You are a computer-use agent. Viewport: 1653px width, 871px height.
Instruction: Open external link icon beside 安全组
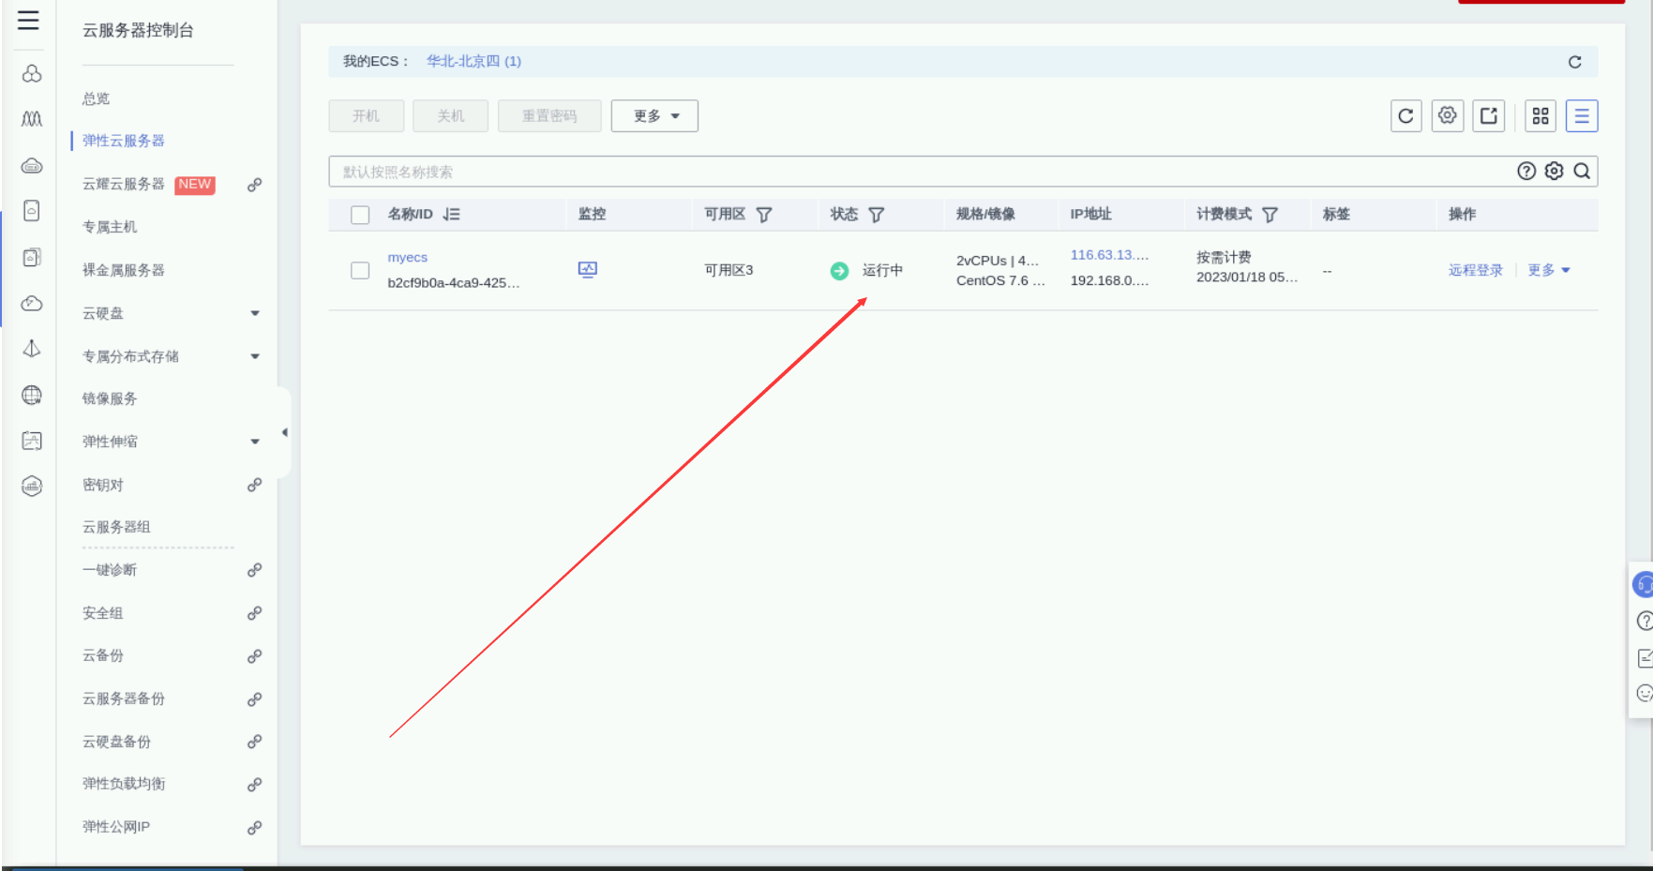[254, 613]
